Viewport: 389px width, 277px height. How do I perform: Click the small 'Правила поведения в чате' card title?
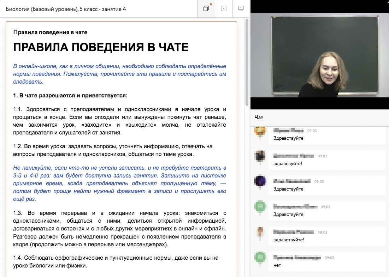tap(50, 32)
